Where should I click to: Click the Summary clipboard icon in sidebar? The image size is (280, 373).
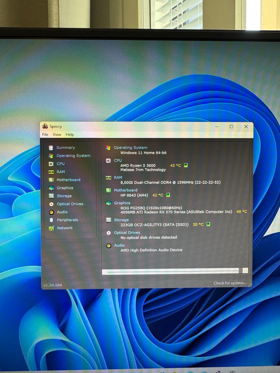[x=51, y=148]
